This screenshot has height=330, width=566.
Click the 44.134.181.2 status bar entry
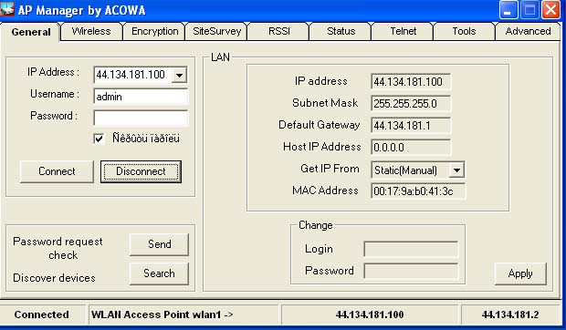point(510,315)
